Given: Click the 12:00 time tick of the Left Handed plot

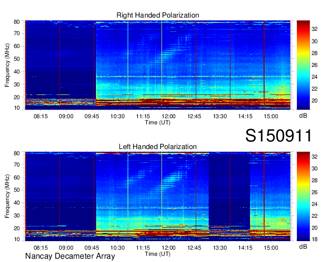Looking at the screenshot, I should (169, 248).
